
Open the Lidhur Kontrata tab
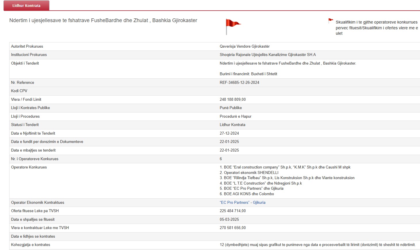26,5
